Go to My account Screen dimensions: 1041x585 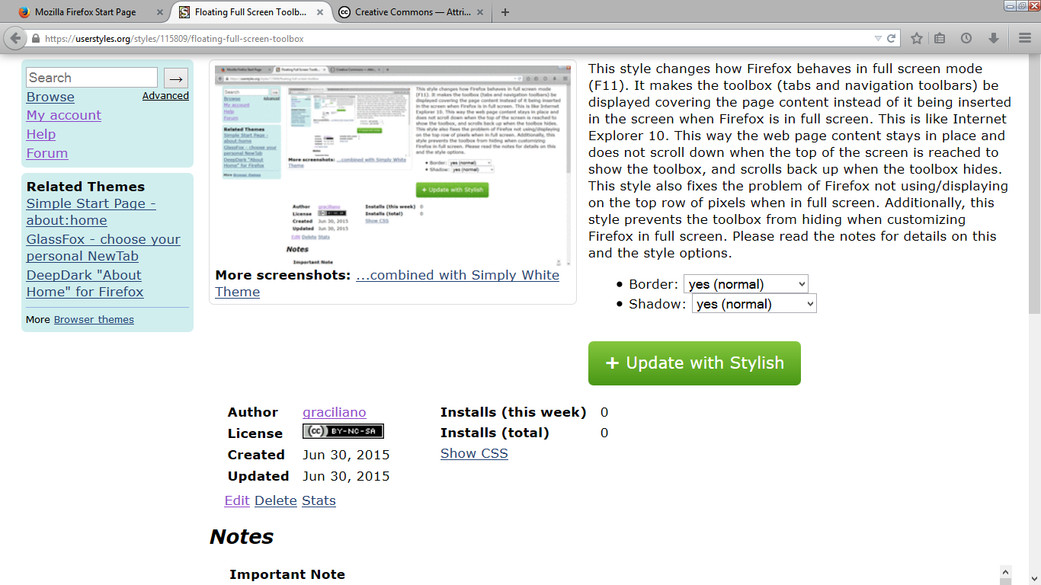(x=64, y=115)
